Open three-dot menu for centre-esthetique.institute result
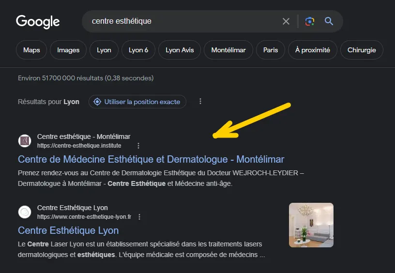This screenshot has width=395, height=273. [138, 146]
